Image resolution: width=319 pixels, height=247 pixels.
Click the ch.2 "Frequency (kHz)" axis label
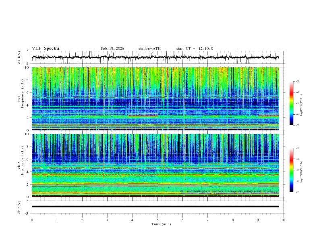coord(23,161)
